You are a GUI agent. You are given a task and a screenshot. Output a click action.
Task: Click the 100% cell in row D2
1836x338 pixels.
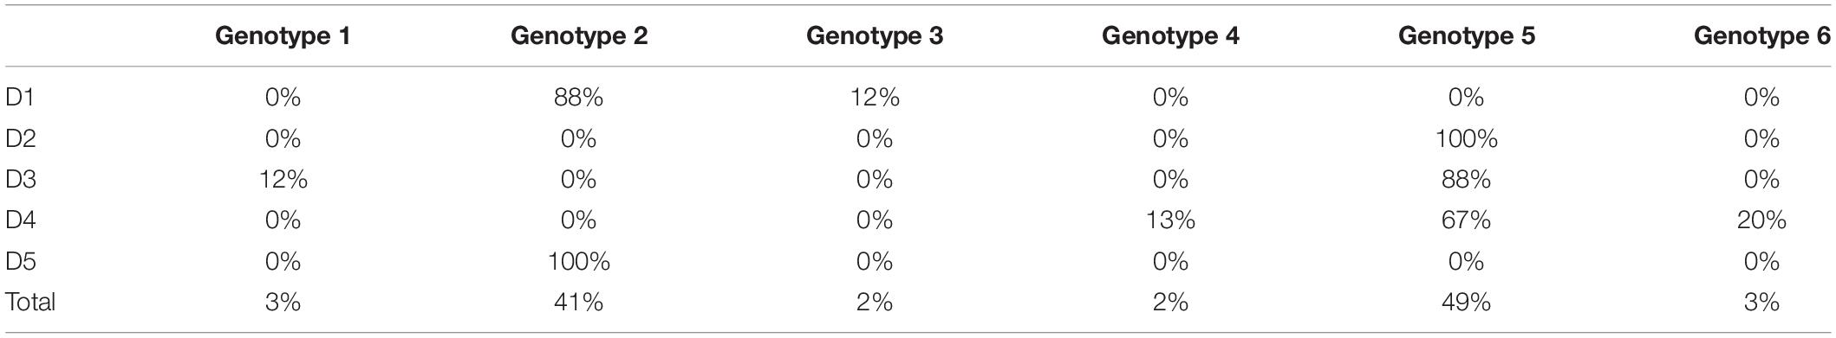tap(1467, 138)
